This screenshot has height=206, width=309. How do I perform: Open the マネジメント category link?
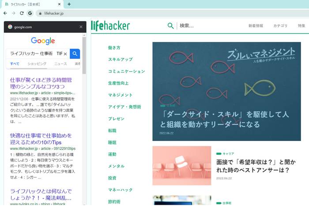click(x=120, y=95)
